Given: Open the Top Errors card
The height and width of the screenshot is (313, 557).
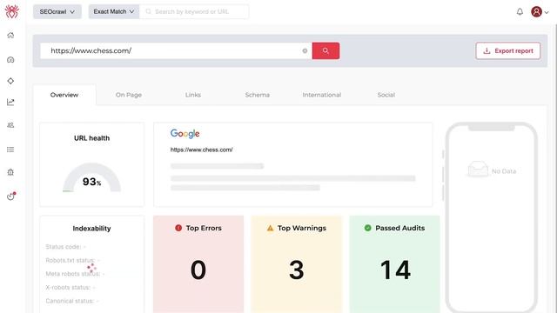Looking at the screenshot, I should (198, 264).
